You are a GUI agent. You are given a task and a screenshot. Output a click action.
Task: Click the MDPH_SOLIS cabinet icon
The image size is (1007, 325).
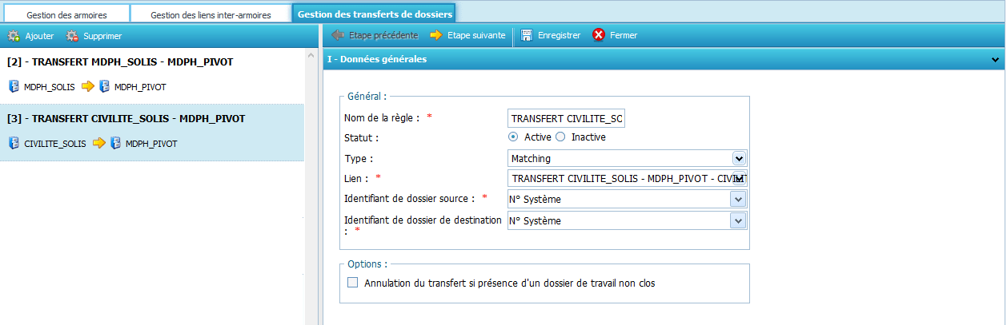coord(14,86)
